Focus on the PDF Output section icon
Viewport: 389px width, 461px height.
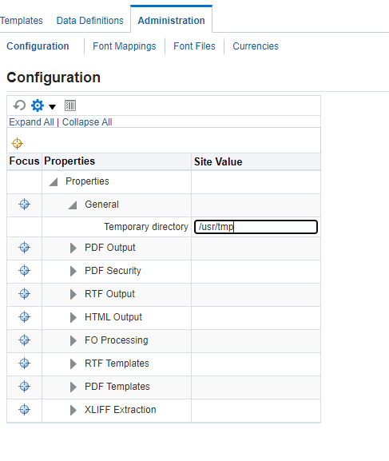(x=25, y=247)
